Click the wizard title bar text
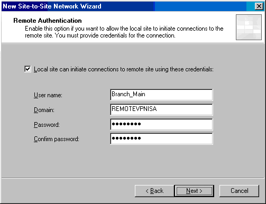The width and height of the screenshot is (266, 204). pyautogui.click(x=52, y=6)
